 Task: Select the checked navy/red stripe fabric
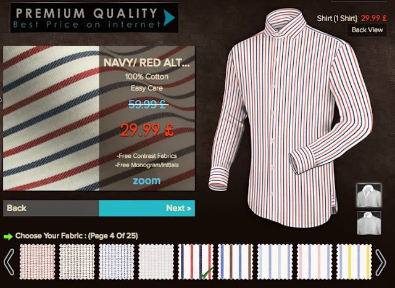click(x=196, y=262)
